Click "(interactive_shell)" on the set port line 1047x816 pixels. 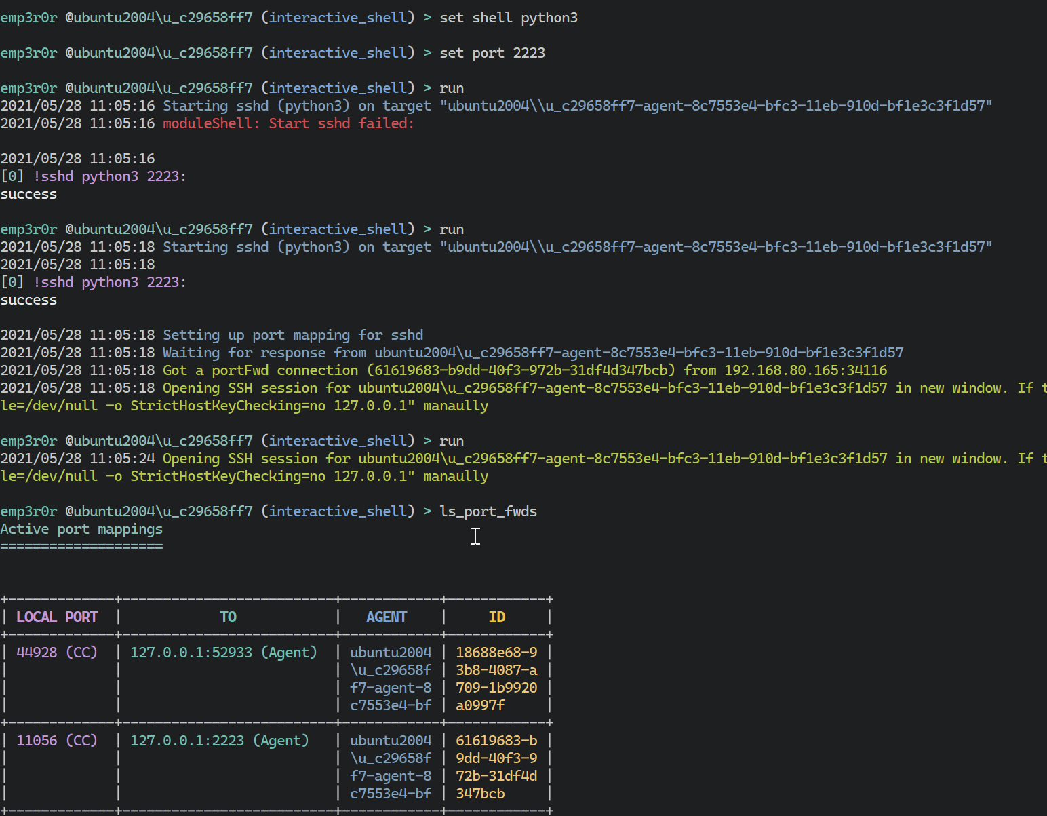[338, 53]
